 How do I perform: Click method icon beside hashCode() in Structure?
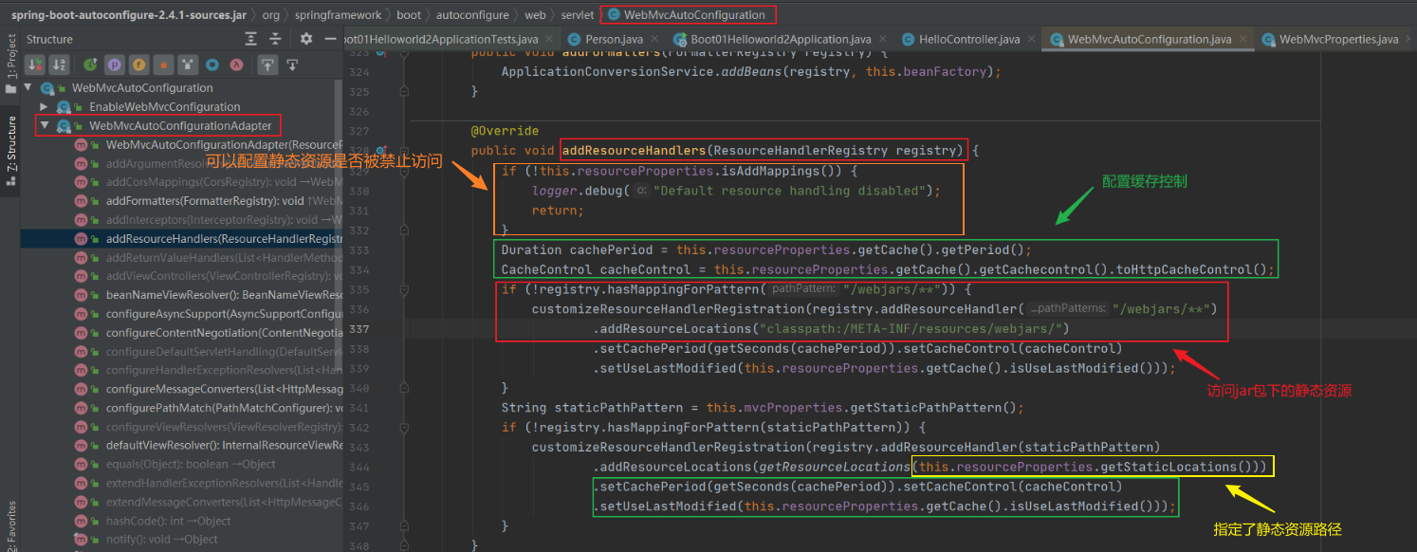coord(81,521)
